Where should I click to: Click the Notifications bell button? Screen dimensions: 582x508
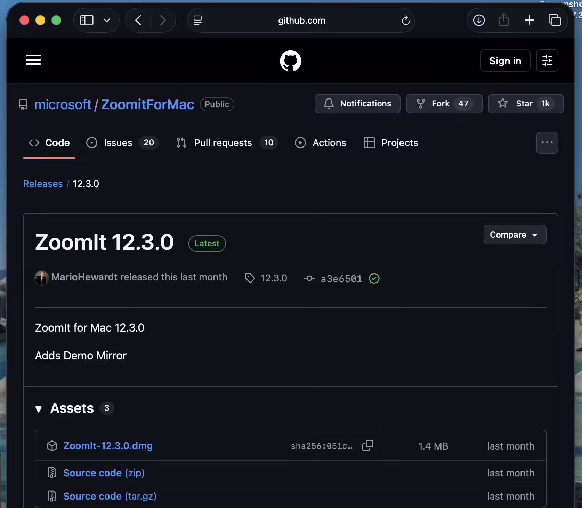click(x=357, y=104)
